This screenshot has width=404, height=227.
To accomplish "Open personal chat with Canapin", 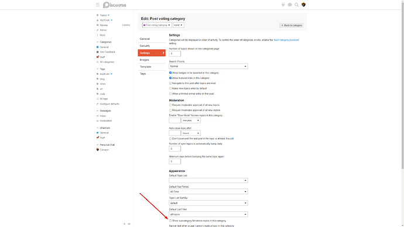I will pos(104,150).
